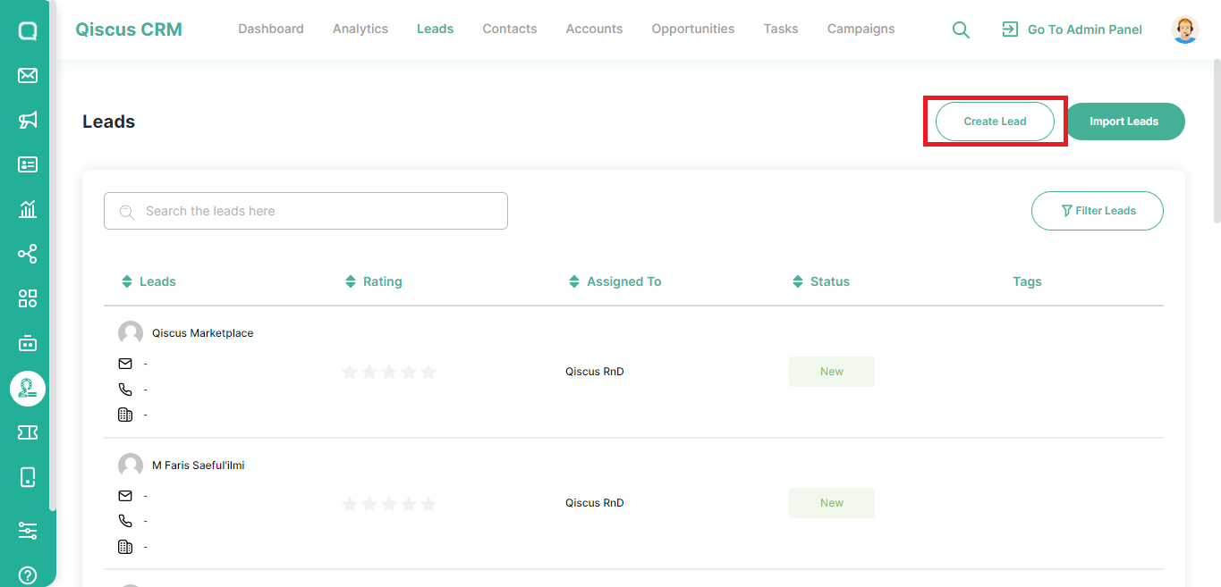Click the Qiscus CRM brand title
1221x587 pixels.
tap(129, 29)
